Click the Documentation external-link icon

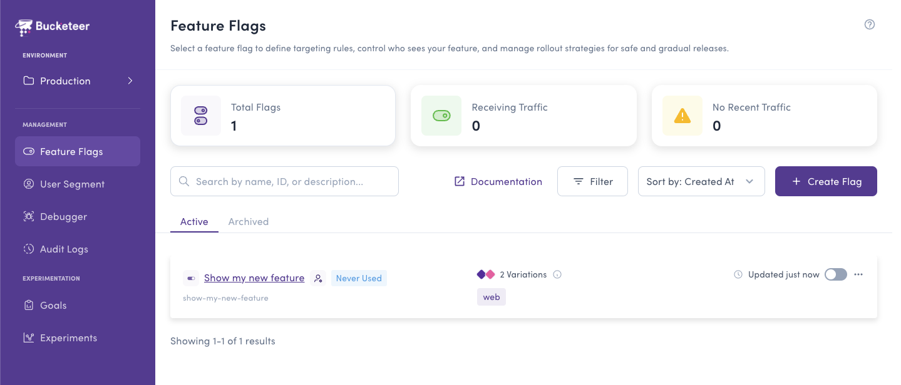(x=460, y=181)
